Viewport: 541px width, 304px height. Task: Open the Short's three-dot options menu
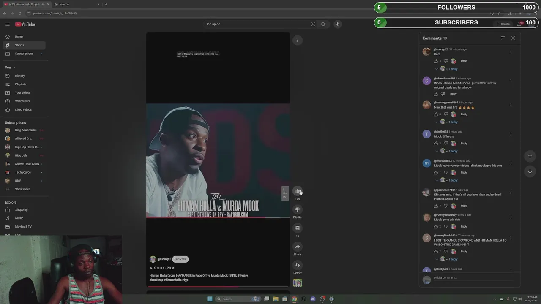298,41
